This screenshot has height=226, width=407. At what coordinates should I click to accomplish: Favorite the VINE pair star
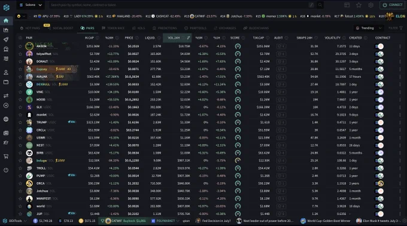click(x=20, y=92)
